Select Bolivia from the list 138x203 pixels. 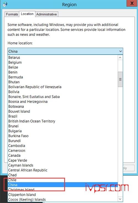[x=63, y=92]
